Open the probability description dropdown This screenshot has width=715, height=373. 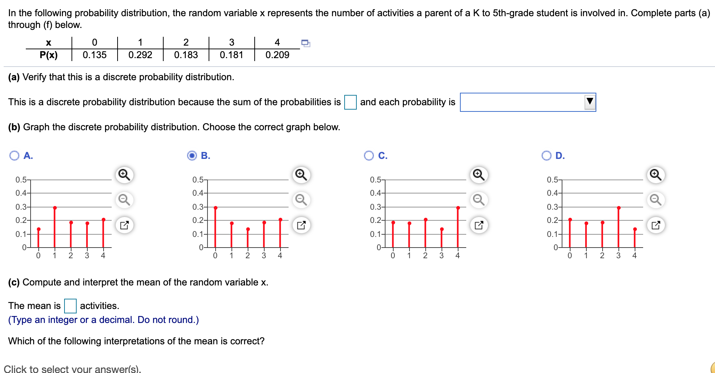tap(590, 102)
